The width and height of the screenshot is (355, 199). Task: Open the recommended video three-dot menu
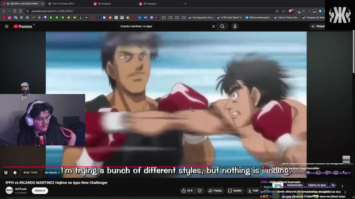point(345,192)
